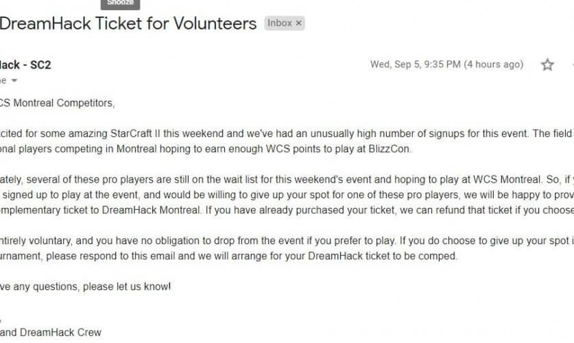Expand recipient details arrow under sender name

[x=14, y=81]
